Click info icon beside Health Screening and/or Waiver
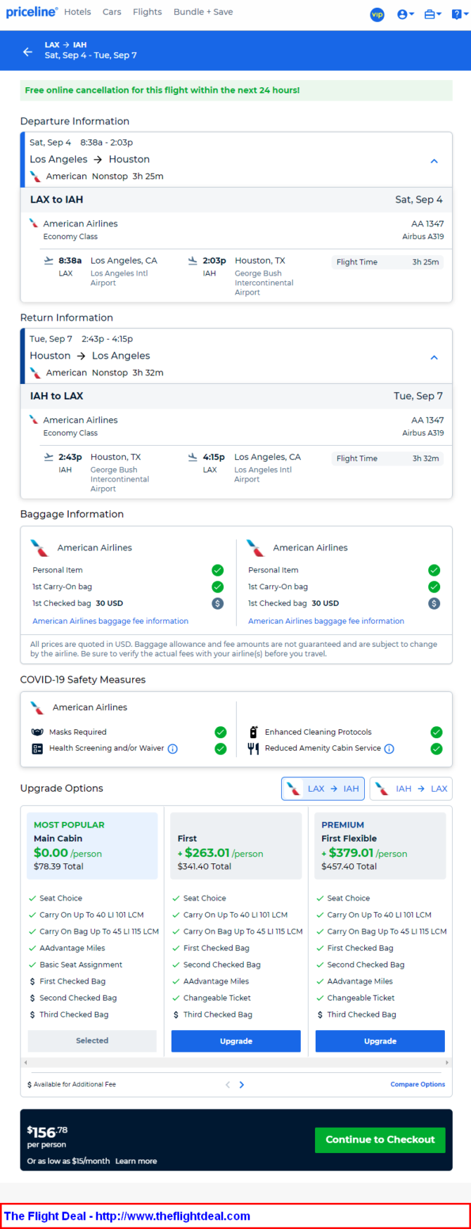Viewport: 471px width, 1229px height. tap(173, 749)
